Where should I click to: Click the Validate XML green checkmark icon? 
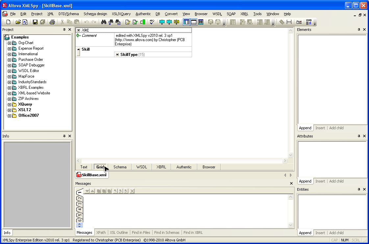[135, 22]
